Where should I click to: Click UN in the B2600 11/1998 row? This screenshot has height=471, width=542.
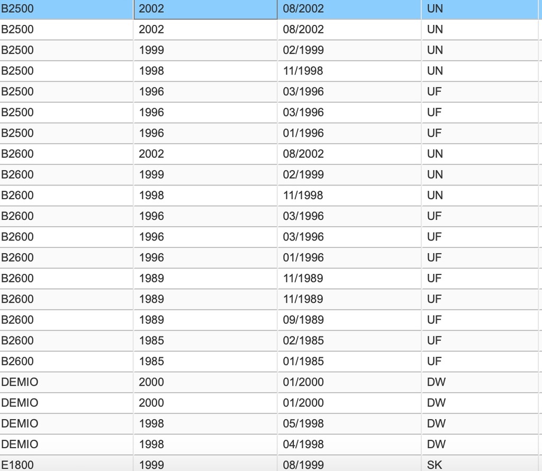(x=480, y=195)
